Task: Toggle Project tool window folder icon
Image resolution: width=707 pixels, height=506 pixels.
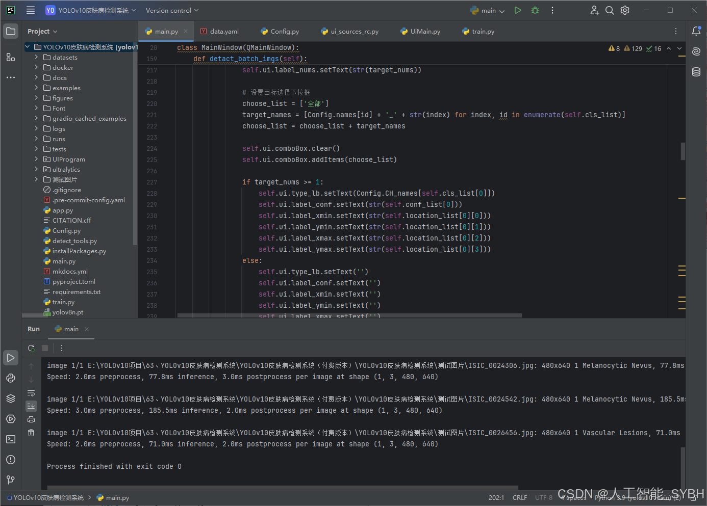Action: [11, 31]
